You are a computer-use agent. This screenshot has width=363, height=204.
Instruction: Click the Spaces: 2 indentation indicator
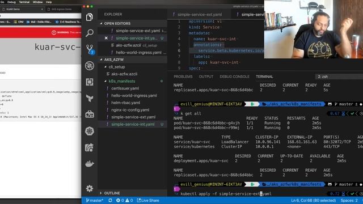click(349, 200)
